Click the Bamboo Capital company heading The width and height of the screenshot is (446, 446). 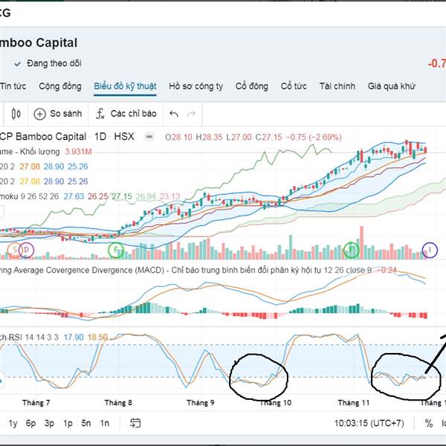pyautogui.click(x=39, y=43)
